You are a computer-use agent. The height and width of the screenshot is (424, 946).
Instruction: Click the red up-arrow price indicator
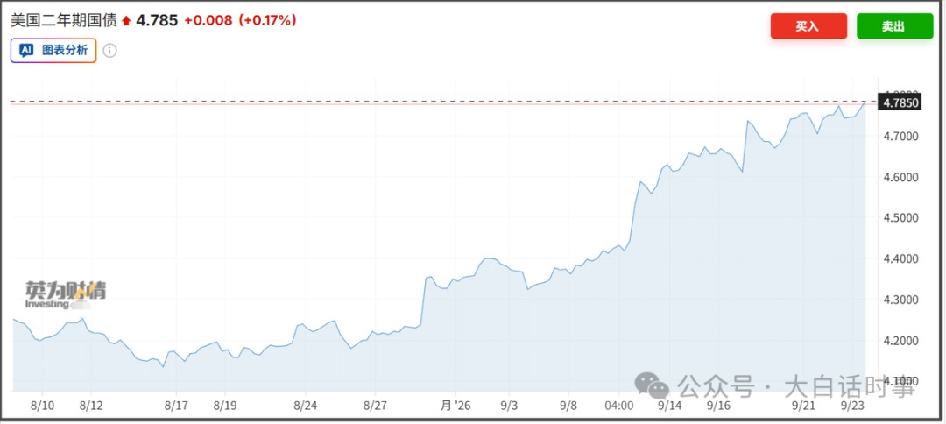pyautogui.click(x=126, y=21)
